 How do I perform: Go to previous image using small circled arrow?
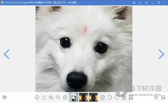pos(65,97)
